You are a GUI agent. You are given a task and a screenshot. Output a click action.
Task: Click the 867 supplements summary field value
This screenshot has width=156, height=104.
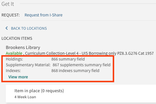tap(82, 65)
